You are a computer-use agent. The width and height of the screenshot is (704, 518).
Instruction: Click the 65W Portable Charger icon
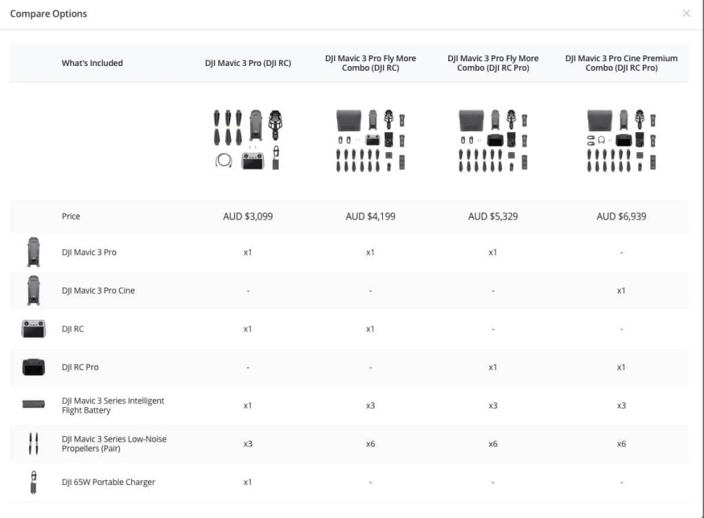[x=33, y=482]
